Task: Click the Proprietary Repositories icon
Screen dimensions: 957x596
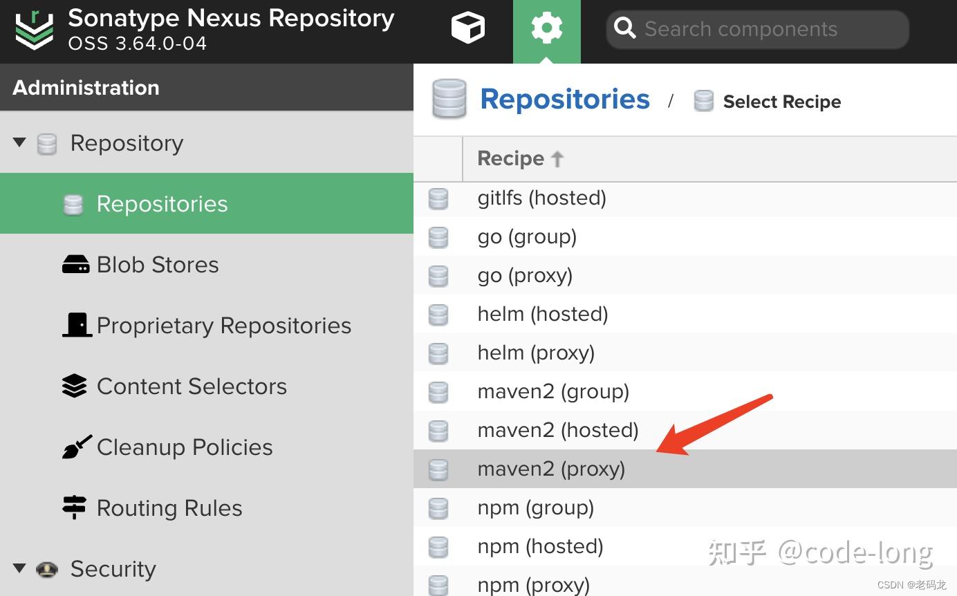Action: coord(77,324)
